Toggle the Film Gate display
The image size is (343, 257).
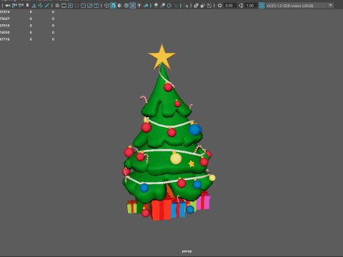point(64,6)
